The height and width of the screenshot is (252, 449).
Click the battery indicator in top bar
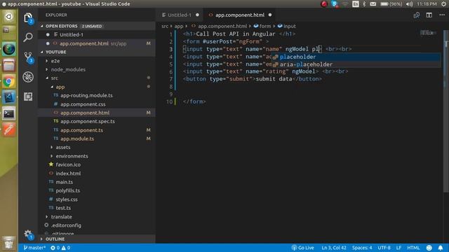(x=391, y=4)
